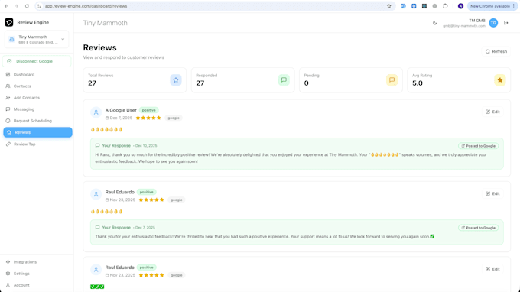Image resolution: width=520 pixels, height=292 pixels.
Task: Click the Chrome profile avatar
Action: (460, 6)
